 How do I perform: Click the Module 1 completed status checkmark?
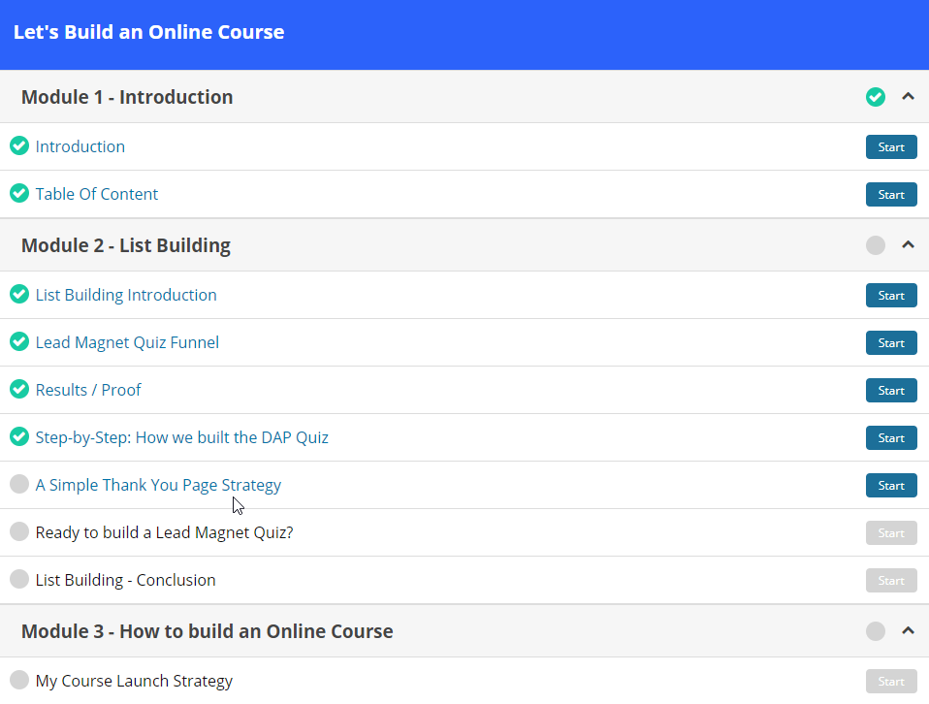point(876,97)
